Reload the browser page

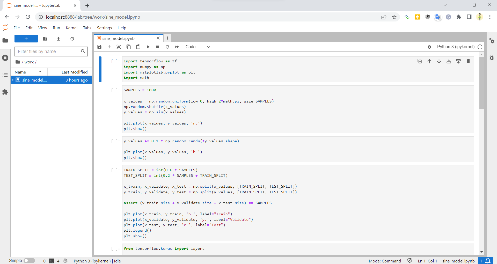28,17
